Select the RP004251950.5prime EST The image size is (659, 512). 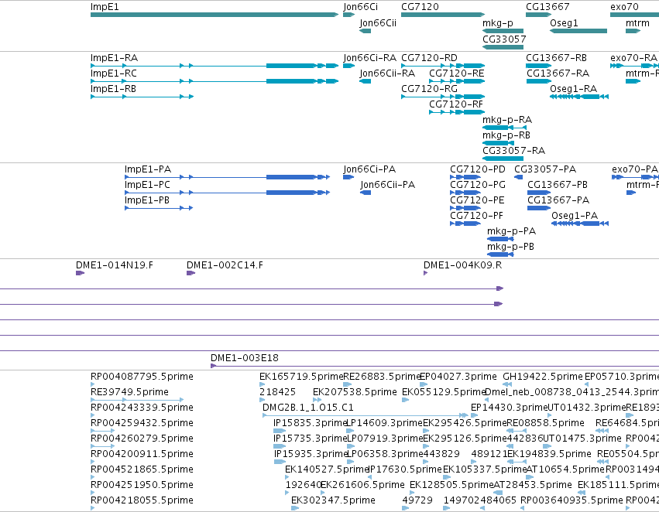coord(93,493)
